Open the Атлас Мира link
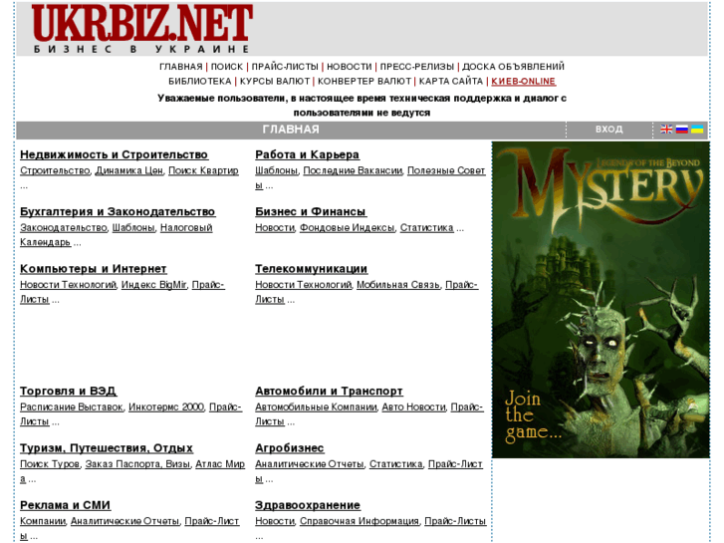 [x=220, y=464]
